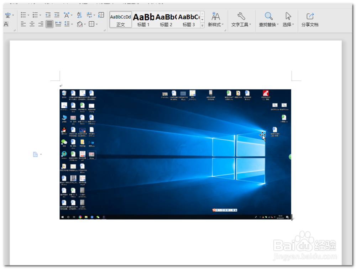Open borders dropdown arrow

point(97,24)
